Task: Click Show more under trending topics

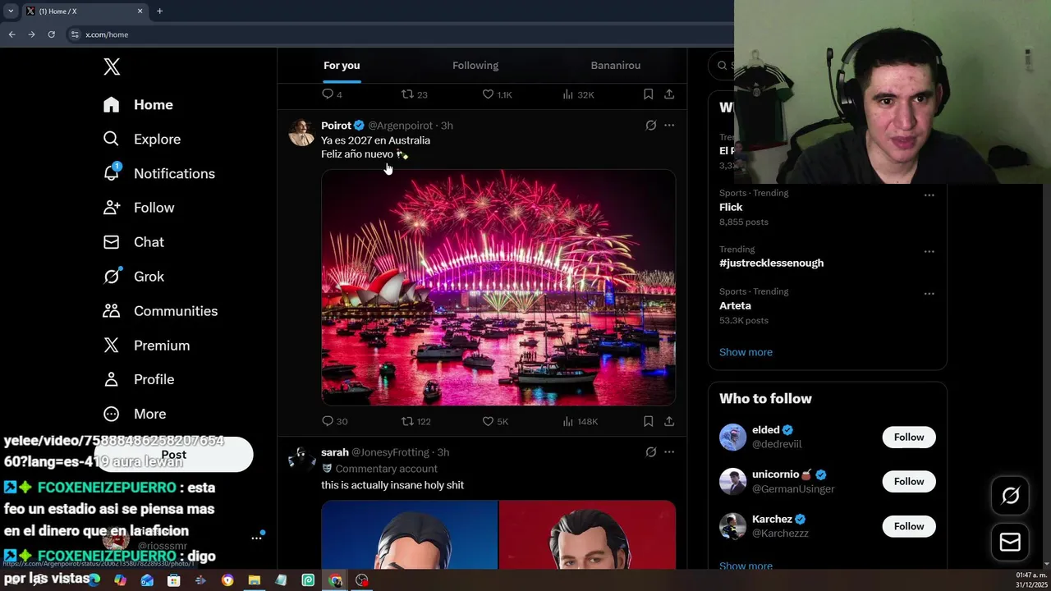Action: [x=746, y=352]
